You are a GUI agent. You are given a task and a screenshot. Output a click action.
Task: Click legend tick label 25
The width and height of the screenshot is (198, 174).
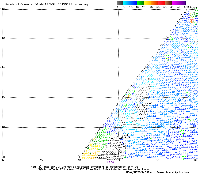point(151,7)
